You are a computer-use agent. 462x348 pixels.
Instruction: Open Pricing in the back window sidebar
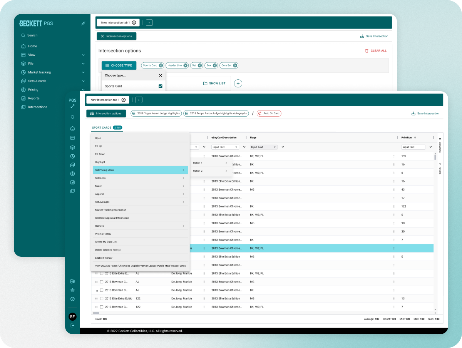(30, 90)
